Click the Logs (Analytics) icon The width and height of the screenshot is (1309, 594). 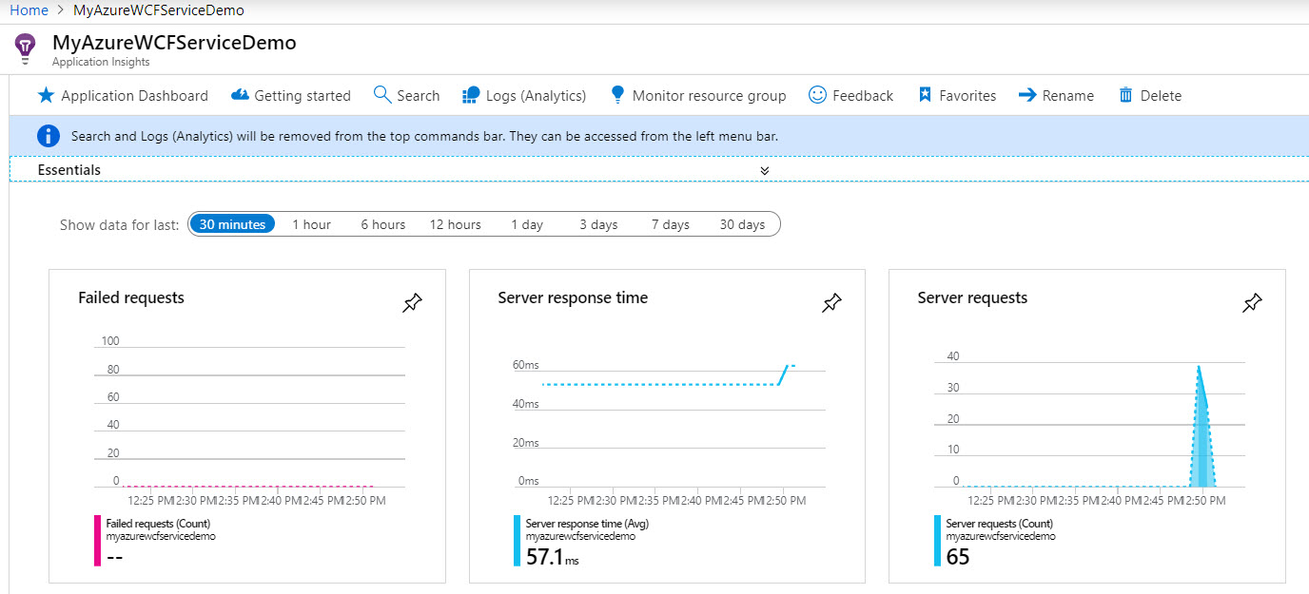click(471, 95)
